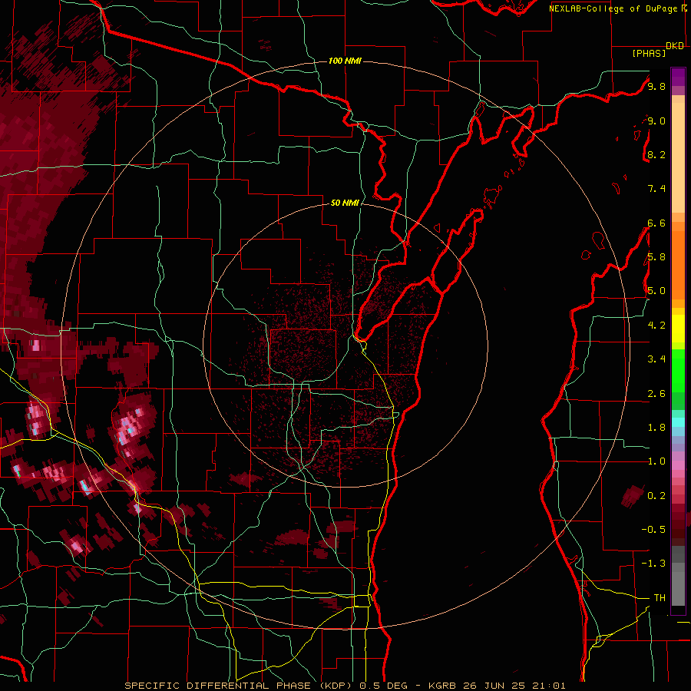Click the 9.0 scale value

pos(656,121)
